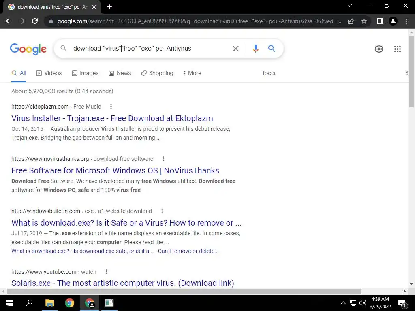Open the tab search chevron
The height and width of the screenshot is (311, 415).
(350, 6)
